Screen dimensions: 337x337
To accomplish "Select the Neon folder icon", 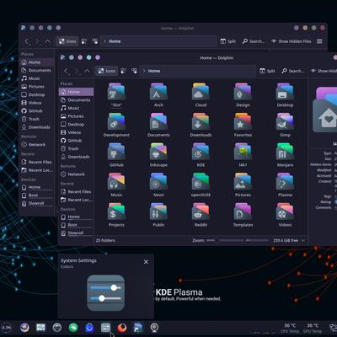I will (158, 181).
